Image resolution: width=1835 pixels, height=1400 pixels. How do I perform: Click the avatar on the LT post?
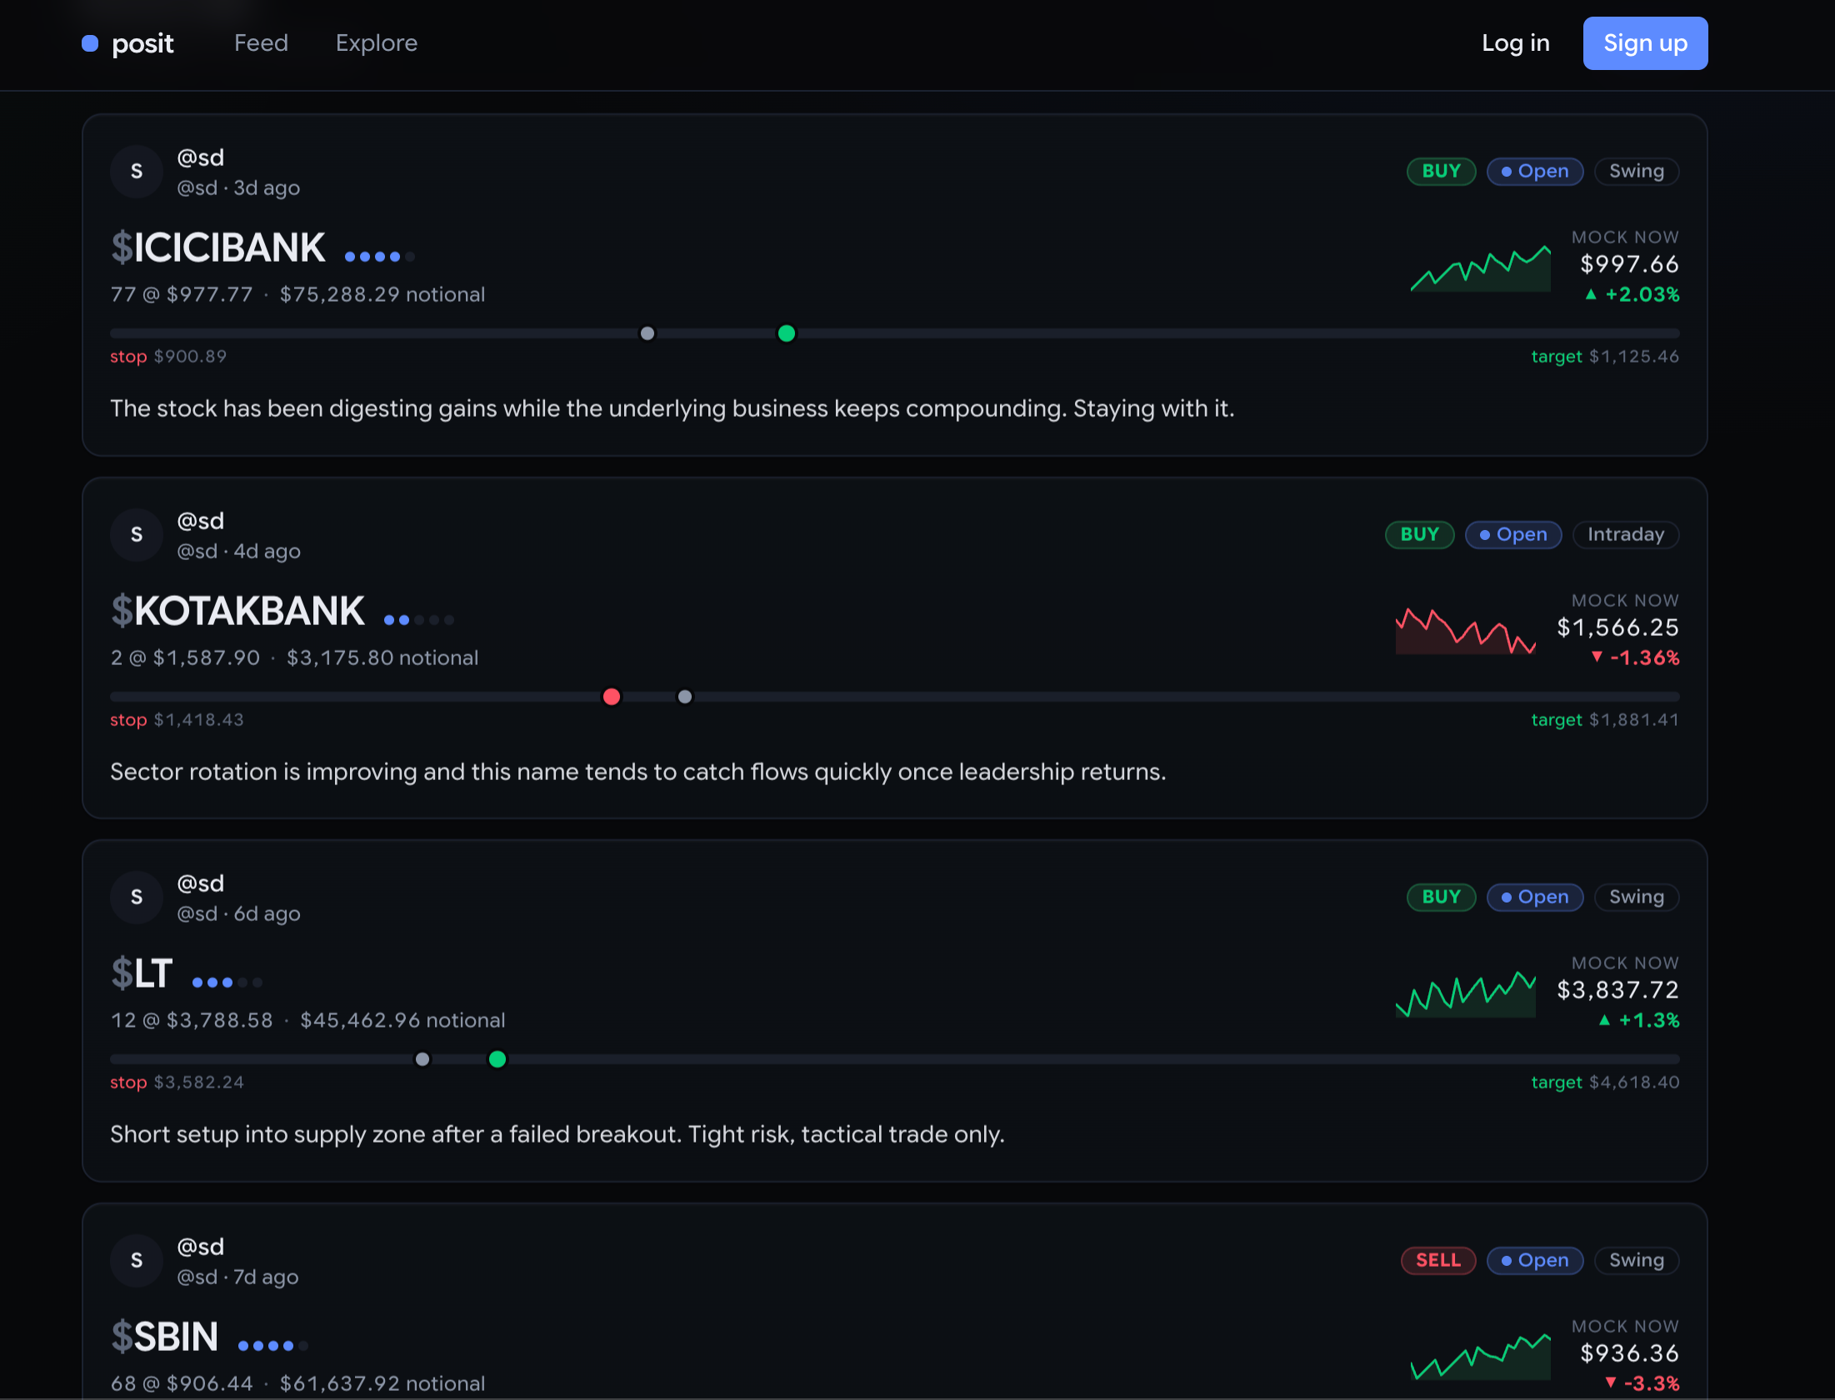[x=137, y=897]
